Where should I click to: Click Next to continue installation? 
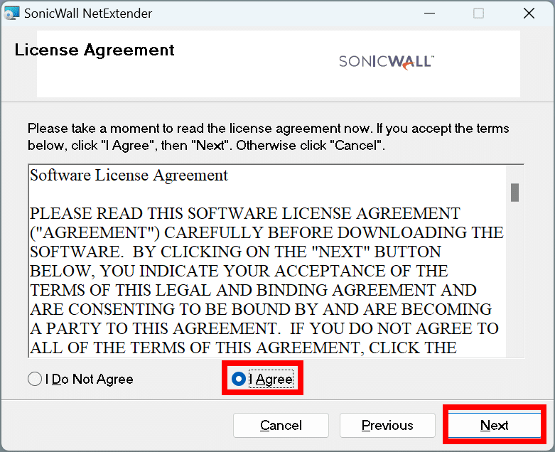[494, 425]
